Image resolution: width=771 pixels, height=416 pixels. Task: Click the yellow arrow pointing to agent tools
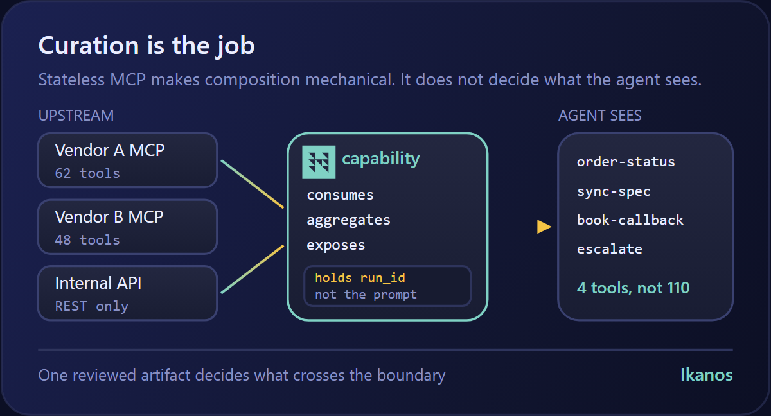[544, 227]
